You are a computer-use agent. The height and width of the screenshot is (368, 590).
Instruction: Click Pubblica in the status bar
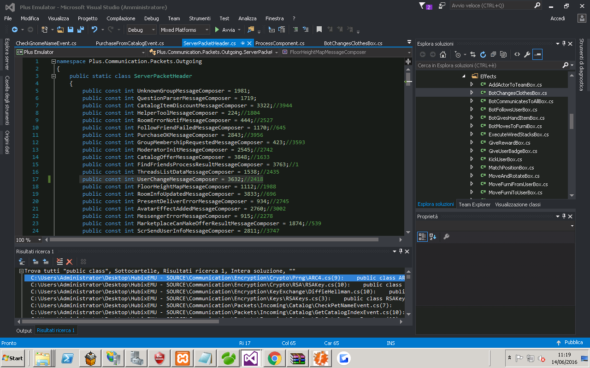click(x=570, y=343)
